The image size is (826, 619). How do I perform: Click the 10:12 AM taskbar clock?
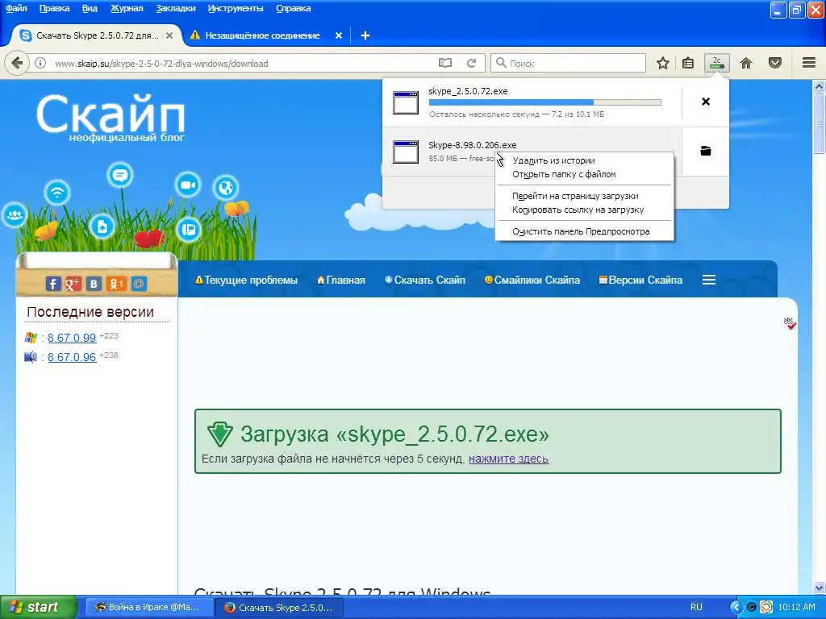pos(796,607)
